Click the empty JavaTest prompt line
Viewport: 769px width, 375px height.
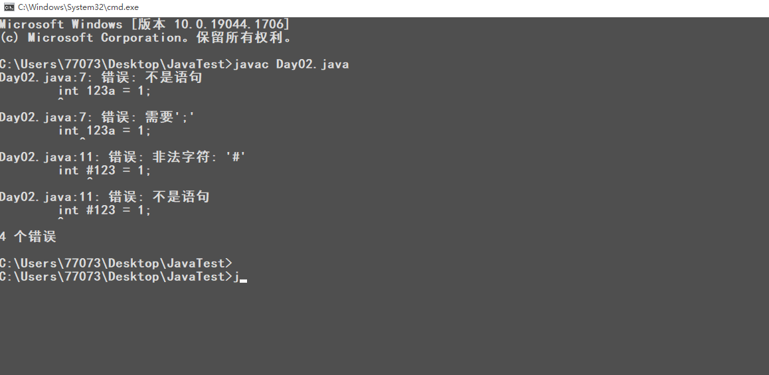coord(116,263)
